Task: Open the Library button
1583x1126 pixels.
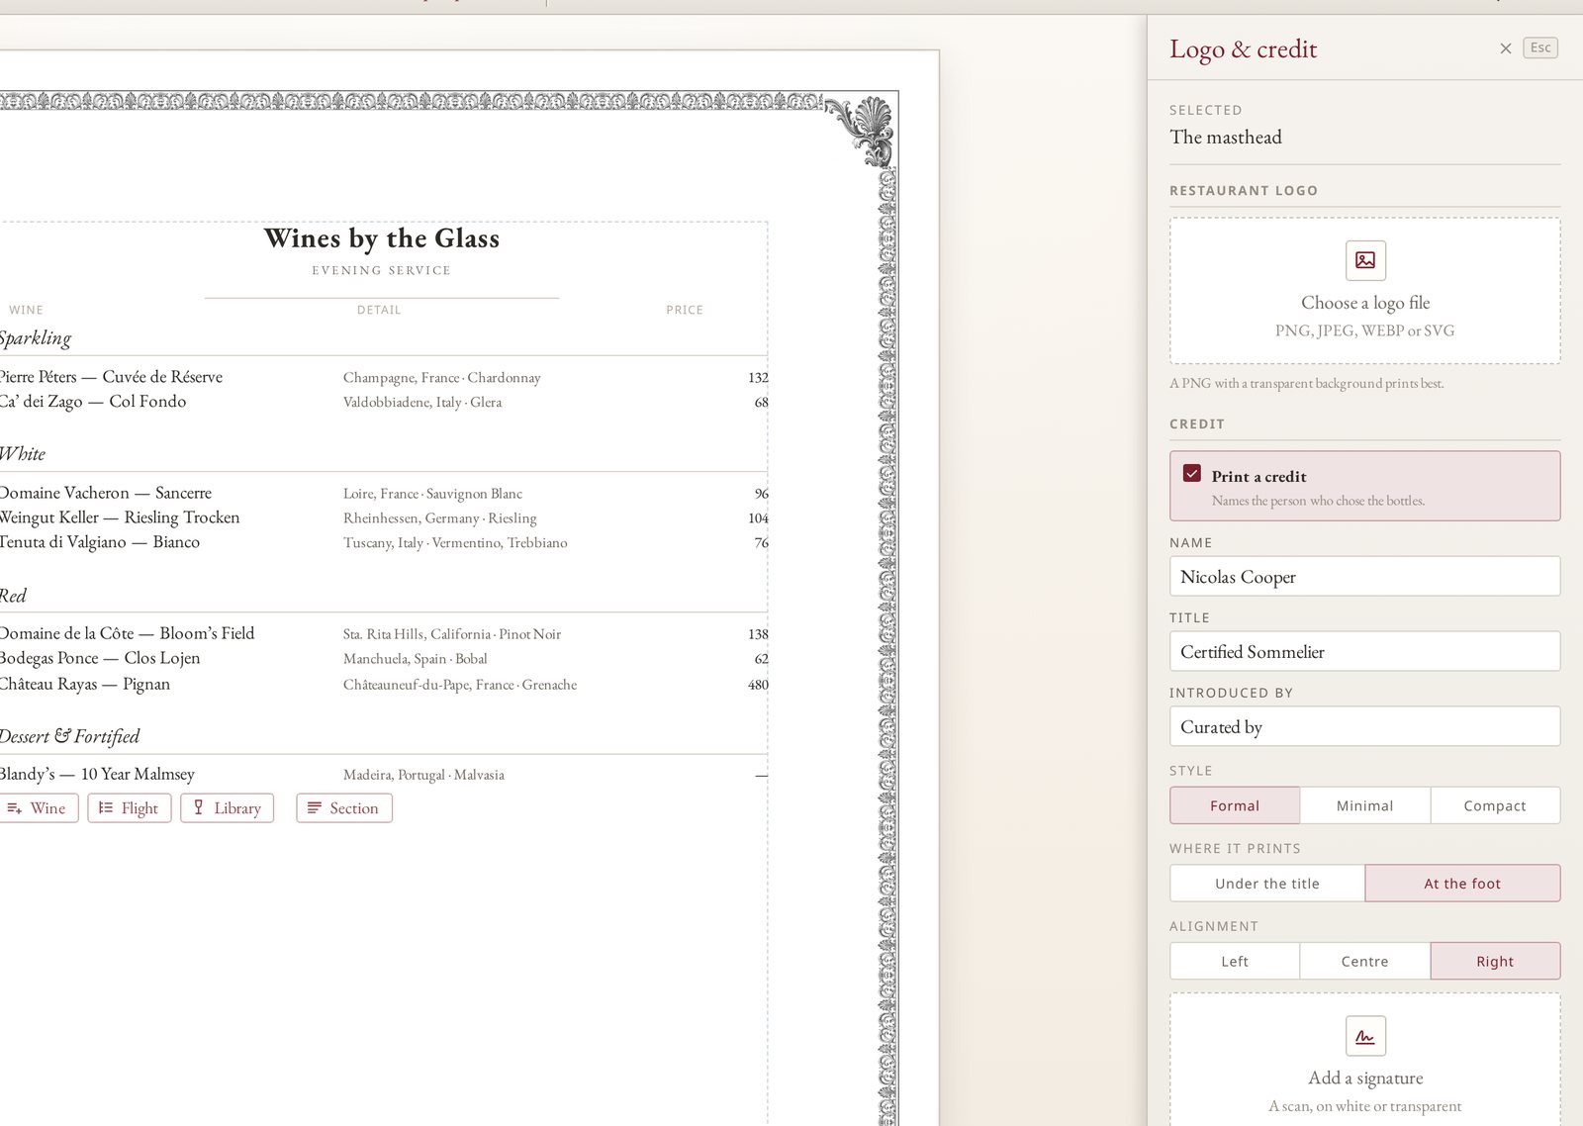Action: (x=228, y=808)
